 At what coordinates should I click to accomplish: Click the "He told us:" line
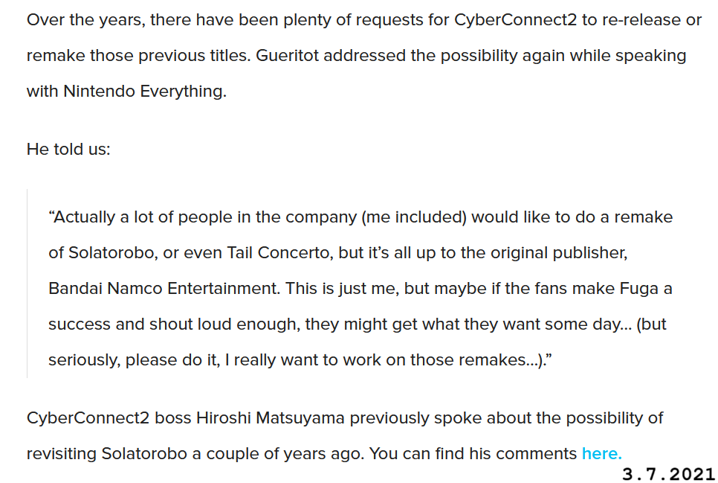pos(68,149)
